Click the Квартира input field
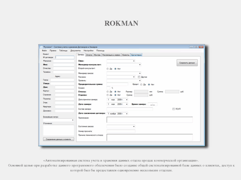 coord(65,107)
